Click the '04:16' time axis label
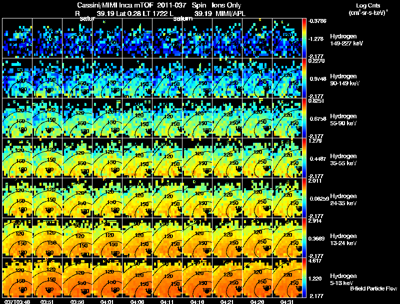This screenshot has height=304, width=400. pos(197,302)
